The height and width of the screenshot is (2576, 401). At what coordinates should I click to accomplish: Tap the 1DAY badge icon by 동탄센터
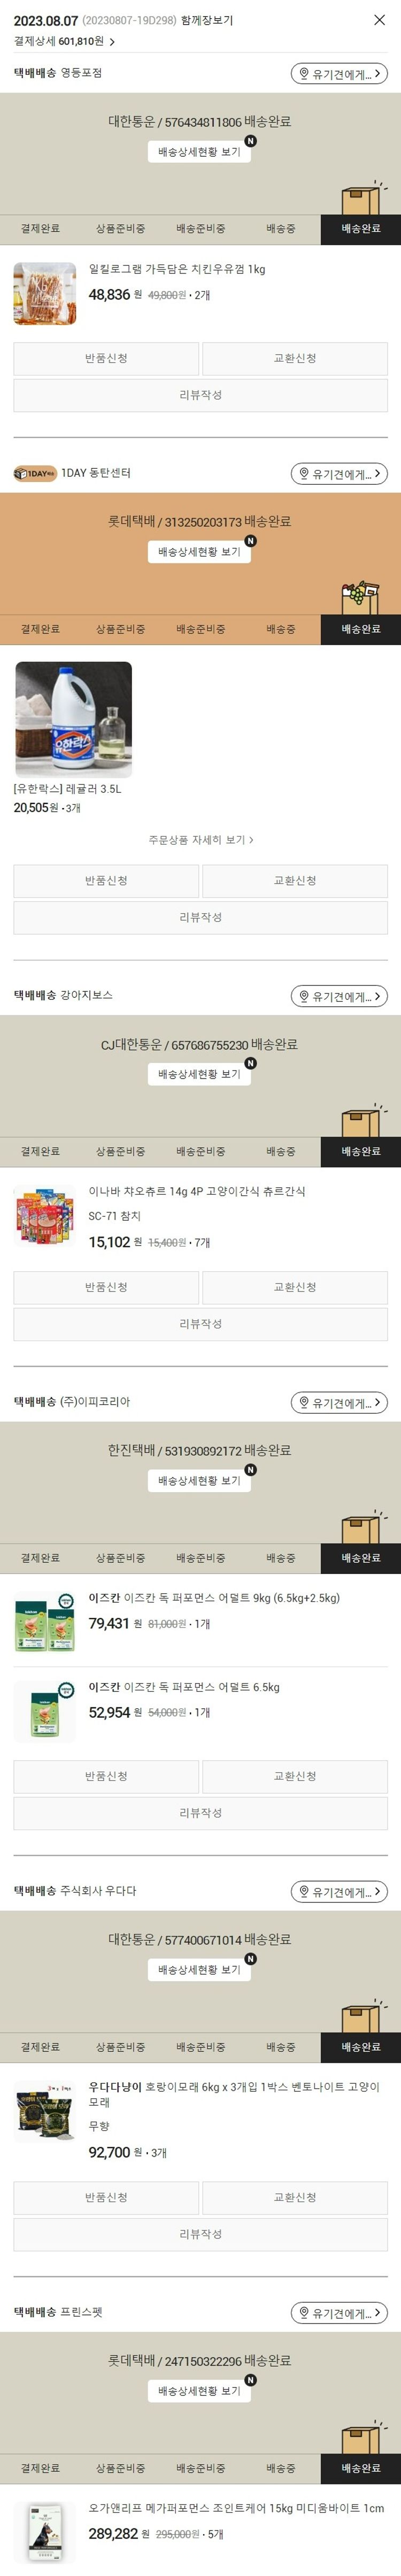tap(35, 473)
